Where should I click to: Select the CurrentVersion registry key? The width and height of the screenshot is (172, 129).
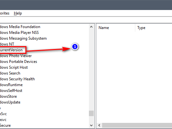(11, 50)
